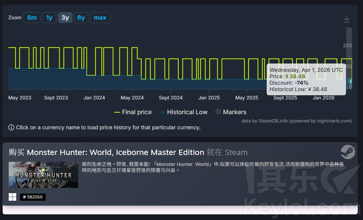
Task: Click the Chinese game description text
Action: [x=212, y=167]
